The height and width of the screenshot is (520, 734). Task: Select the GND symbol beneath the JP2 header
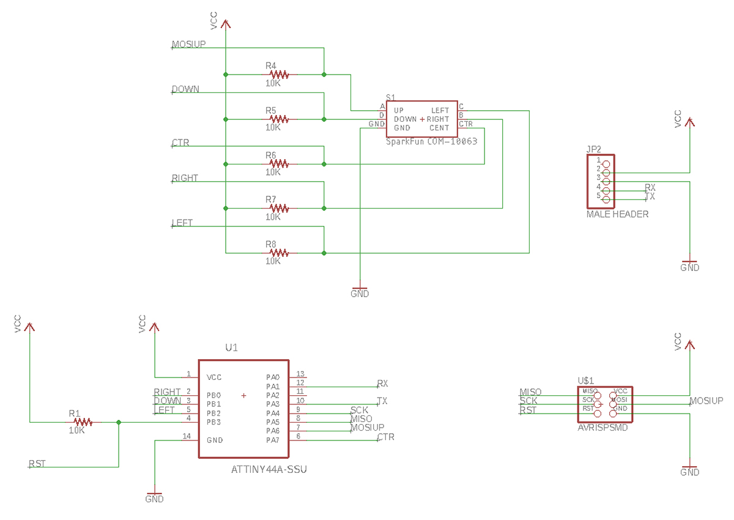pos(691,262)
